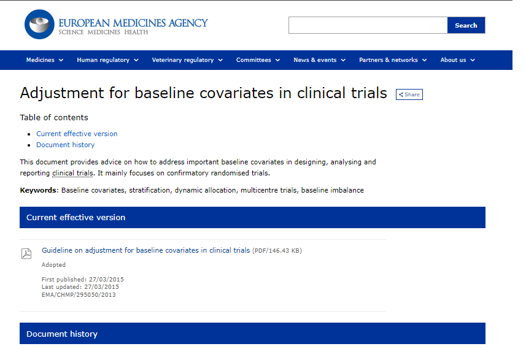Screen dimensions: 526x349
Task: Expand the Veterinary regulatory menu
Action: (x=187, y=60)
